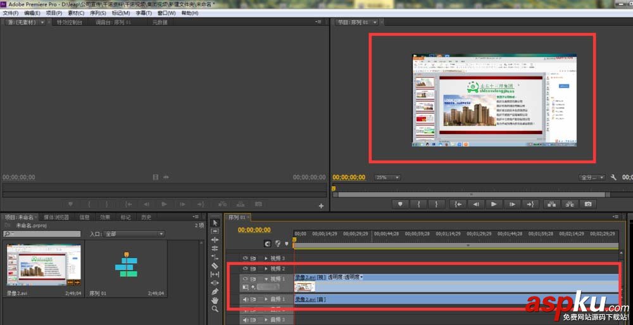Hide the 视频 1 track with eye icon
This screenshot has height=325, width=633.
pyautogui.click(x=244, y=278)
